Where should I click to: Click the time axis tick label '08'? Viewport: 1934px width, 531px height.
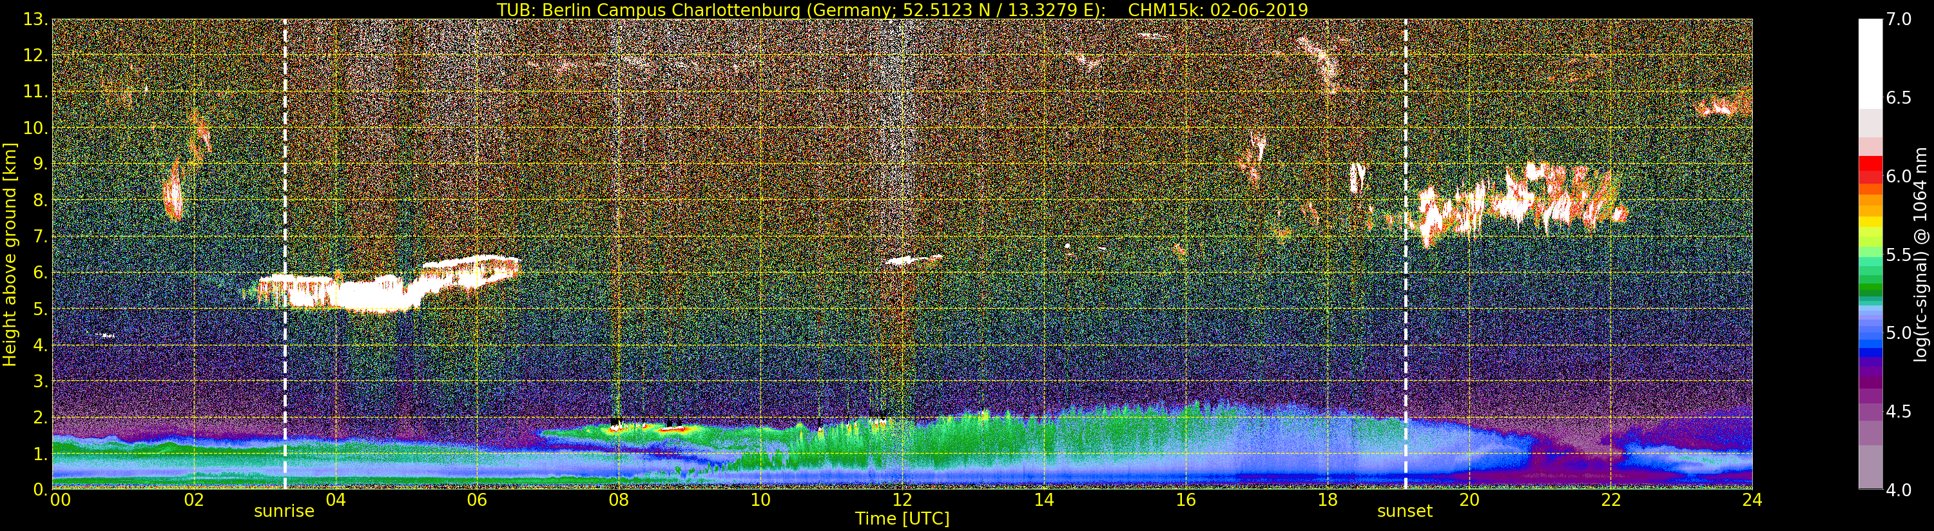(x=619, y=500)
